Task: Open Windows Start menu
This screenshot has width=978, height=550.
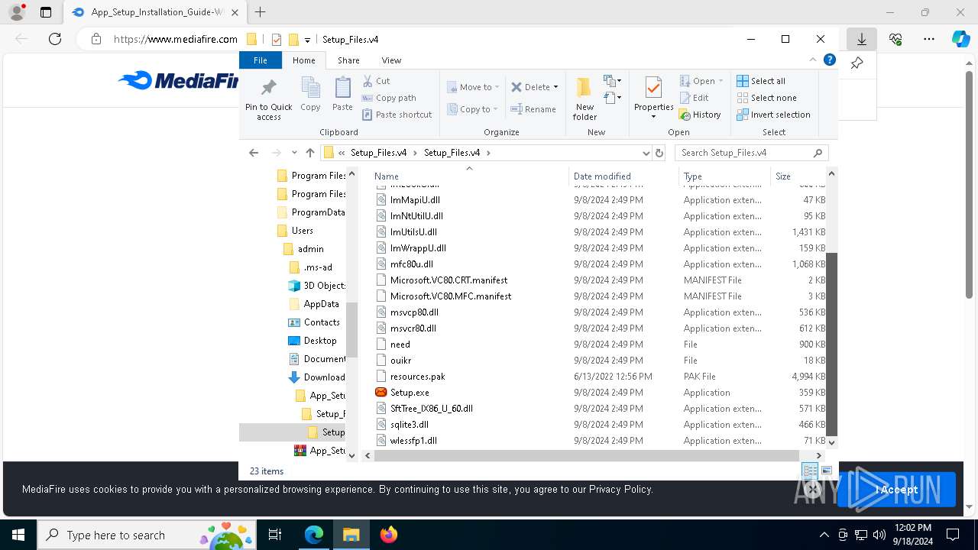Action: tap(18, 535)
